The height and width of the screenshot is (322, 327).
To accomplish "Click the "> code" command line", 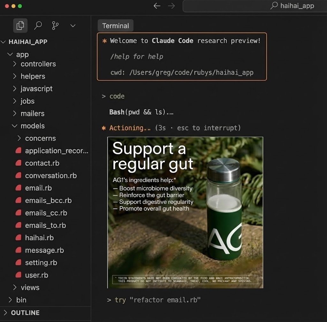I will click(113, 96).
